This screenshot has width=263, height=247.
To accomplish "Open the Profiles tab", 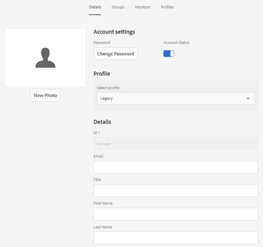I will (x=168, y=7).
